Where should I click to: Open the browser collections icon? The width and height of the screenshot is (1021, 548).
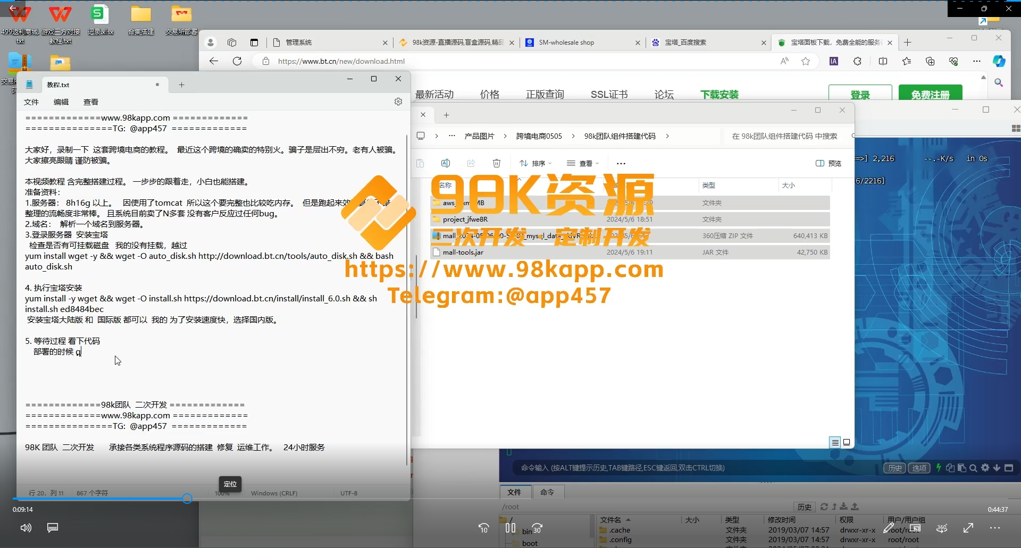click(930, 61)
